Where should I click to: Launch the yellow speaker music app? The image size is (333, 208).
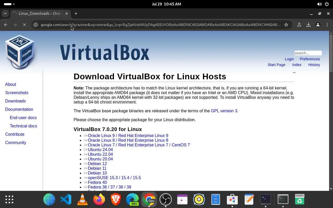coord(199,200)
